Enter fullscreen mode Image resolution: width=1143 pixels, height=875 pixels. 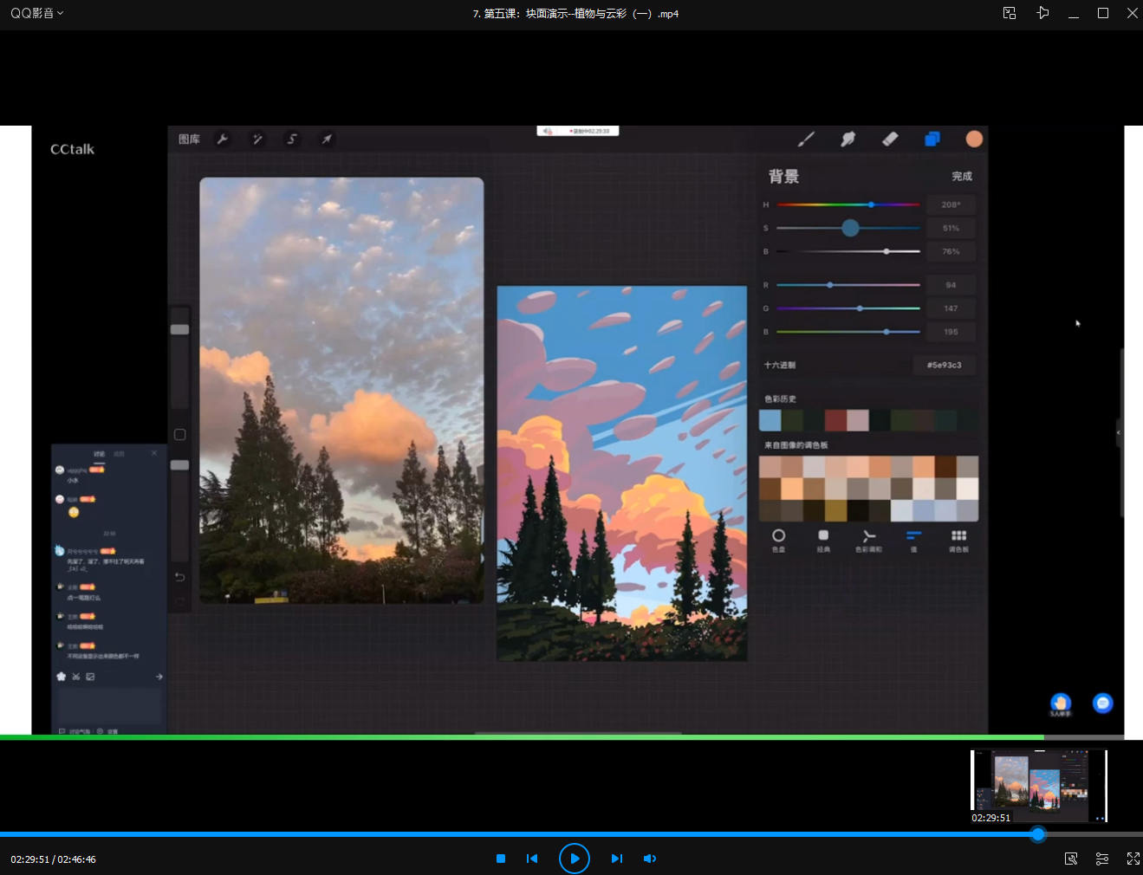point(1133,859)
